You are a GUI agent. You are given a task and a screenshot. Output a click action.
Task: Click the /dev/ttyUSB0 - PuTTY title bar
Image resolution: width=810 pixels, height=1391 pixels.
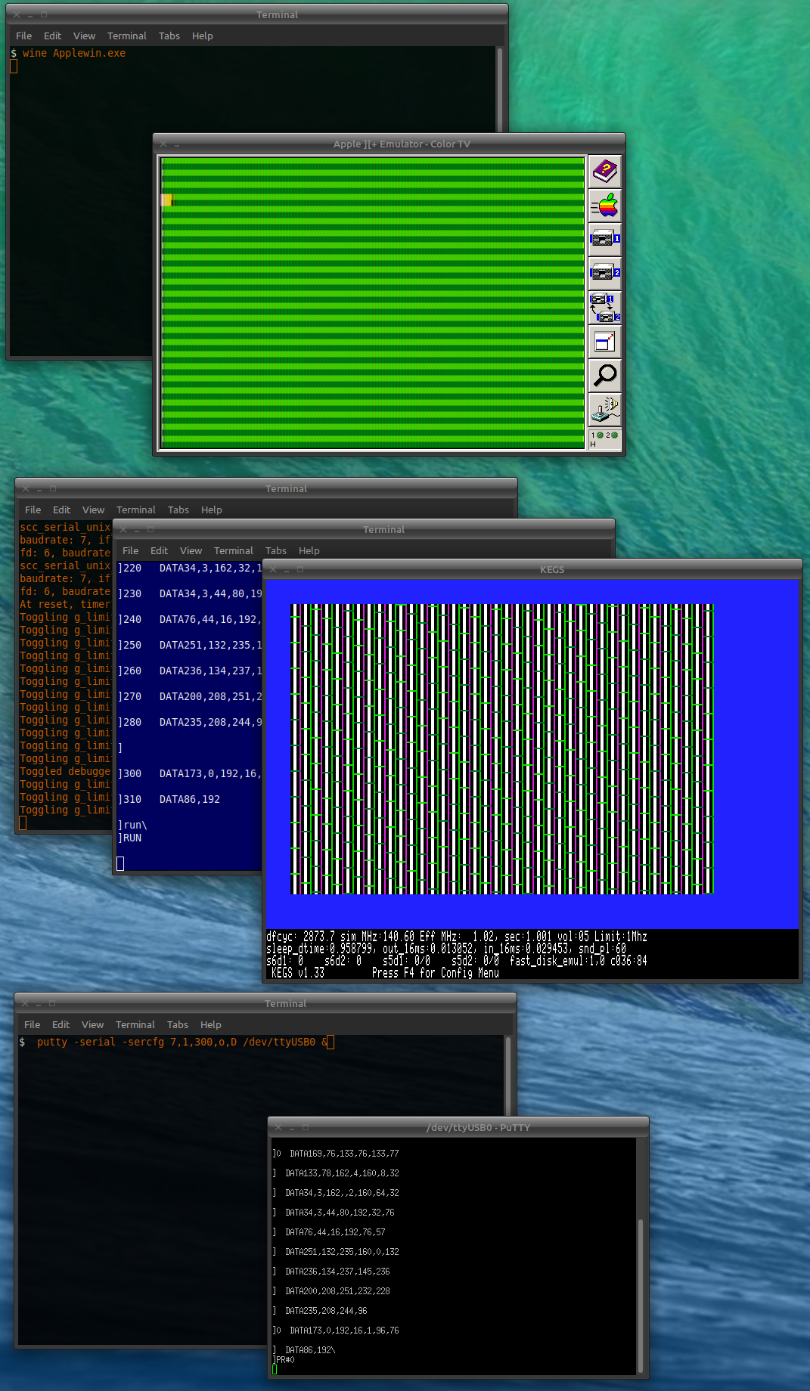tap(477, 1127)
